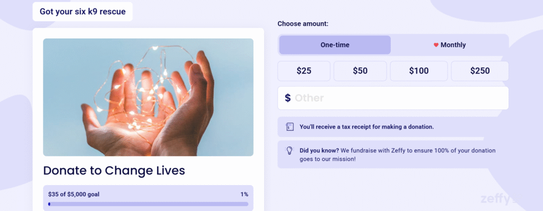Choose the $25 donation amount
Viewport: 543px width, 211px height.
pos(304,71)
